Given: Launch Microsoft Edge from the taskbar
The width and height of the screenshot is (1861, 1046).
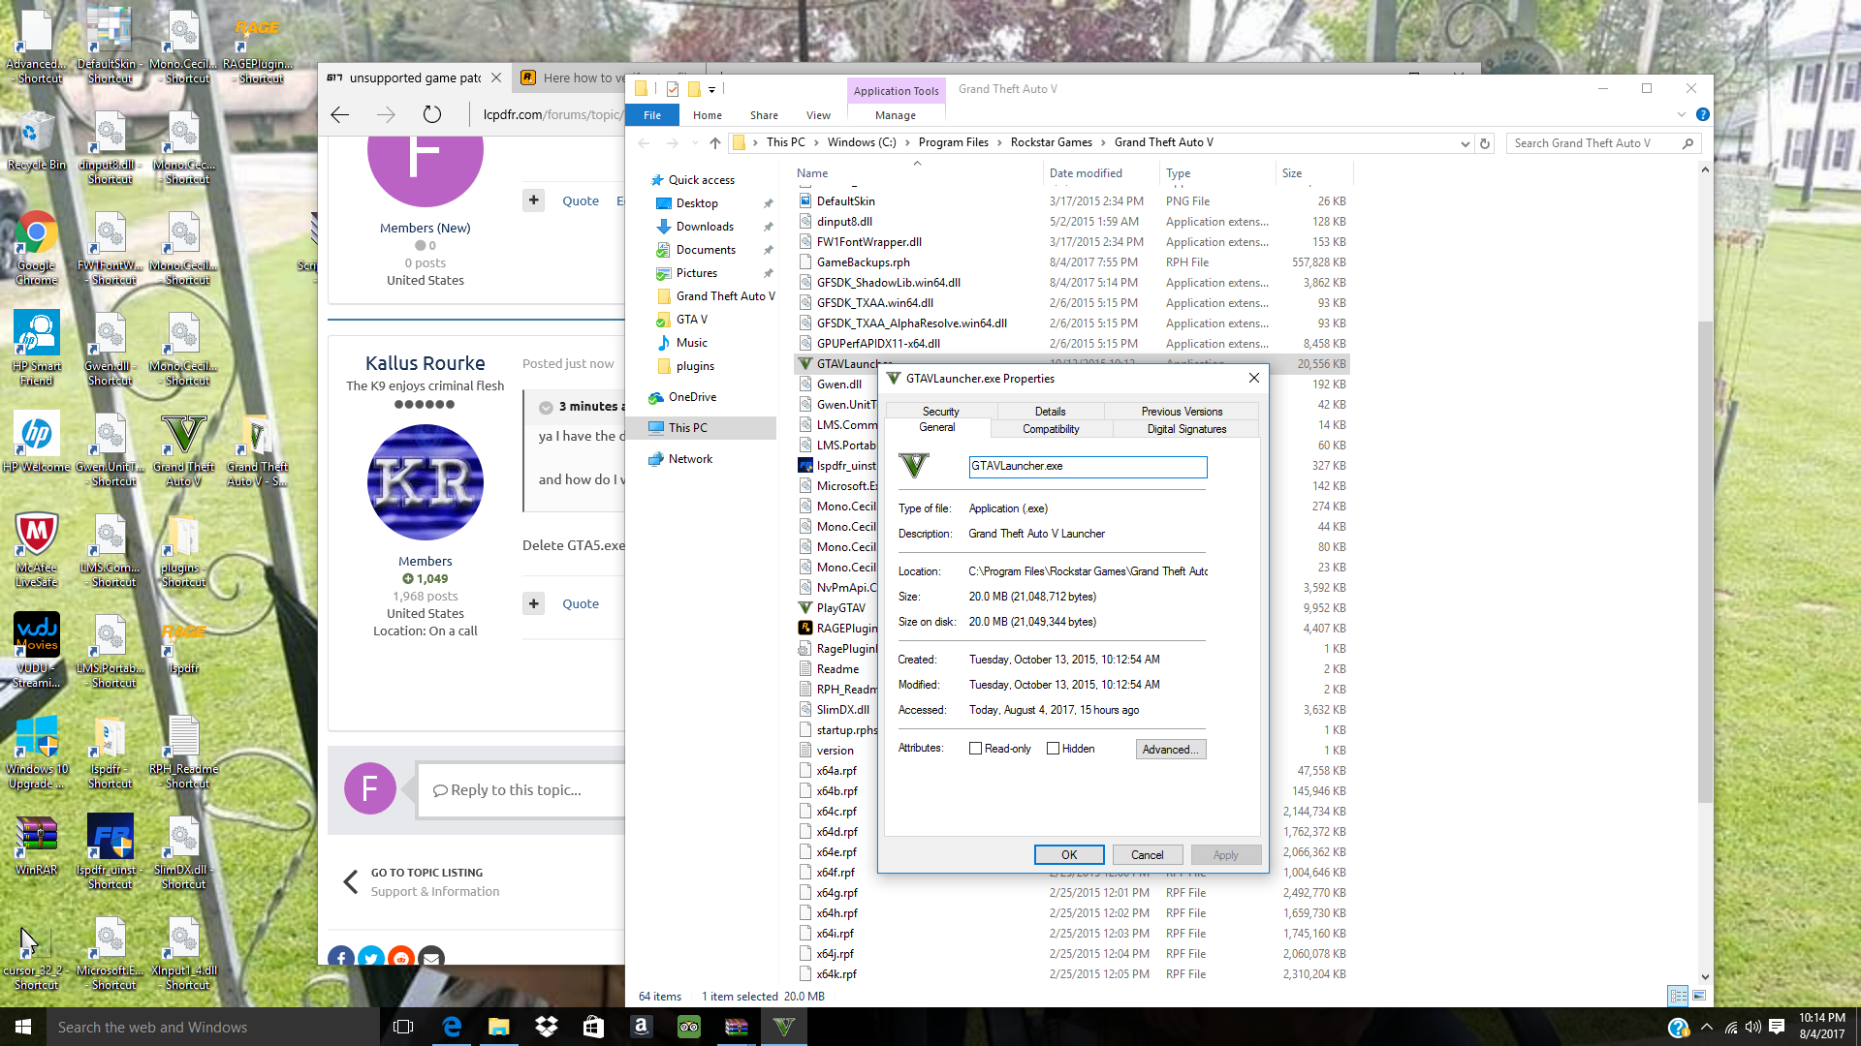Looking at the screenshot, I should click(x=452, y=1027).
